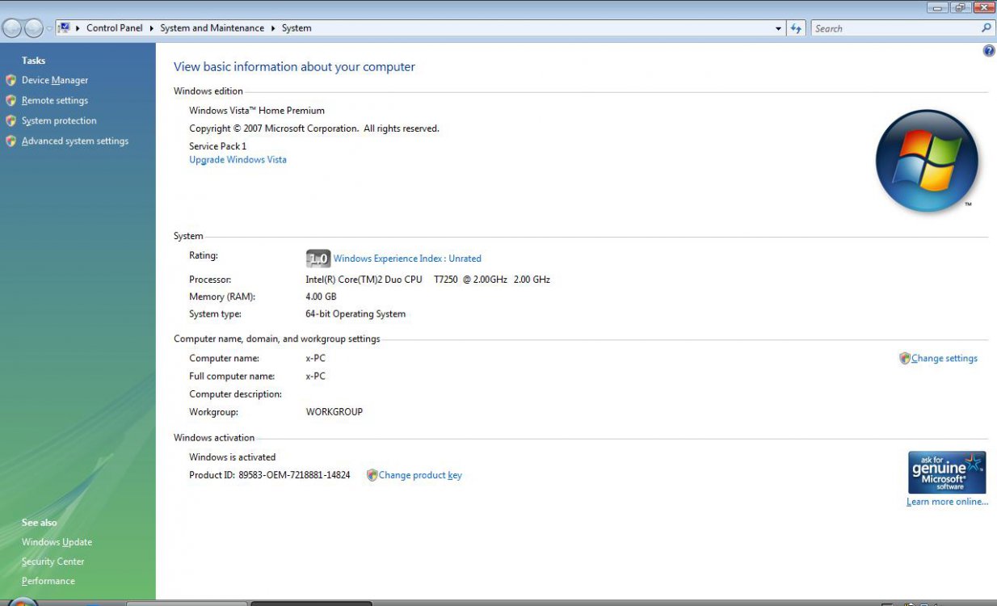Expand arrow after Control Panel breadcrumb

(x=152, y=28)
